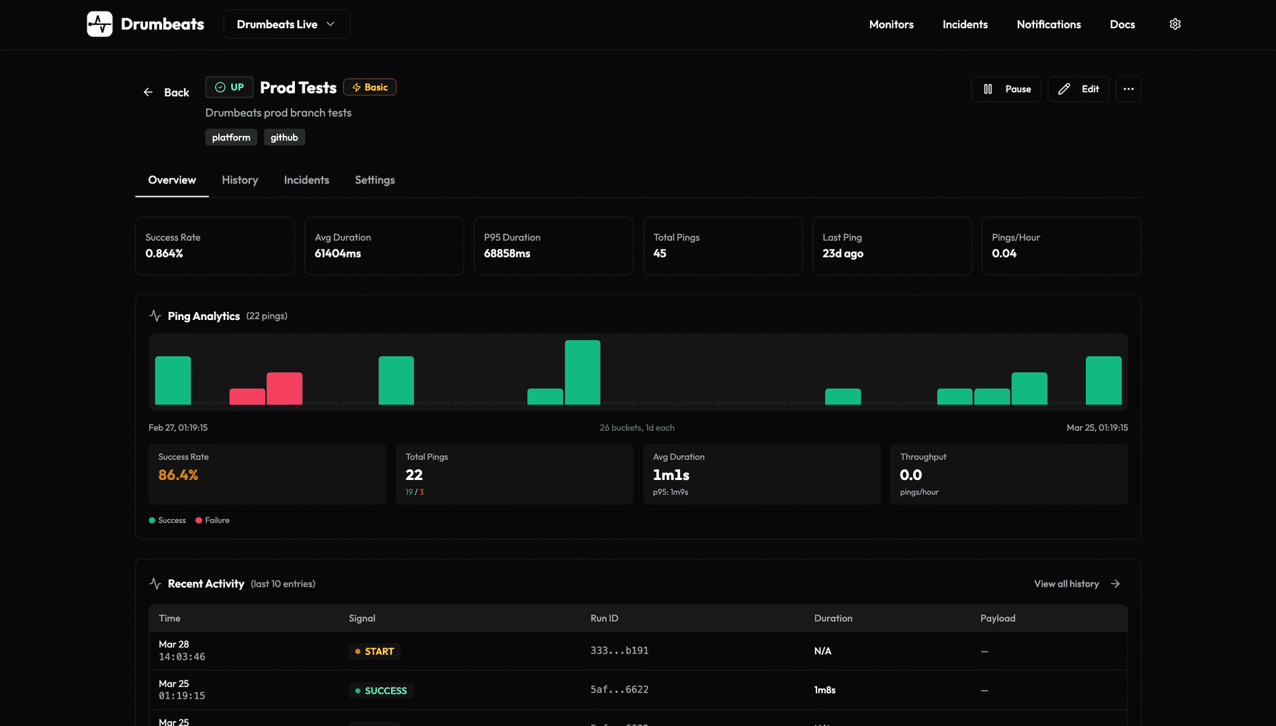Click the Signal column header
Image resolution: width=1276 pixels, height=726 pixels.
coord(362,618)
